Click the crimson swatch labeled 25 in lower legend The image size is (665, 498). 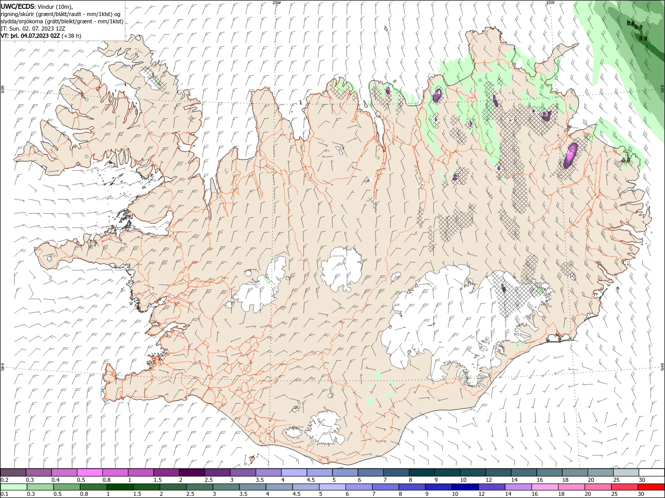click(x=623, y=487)
